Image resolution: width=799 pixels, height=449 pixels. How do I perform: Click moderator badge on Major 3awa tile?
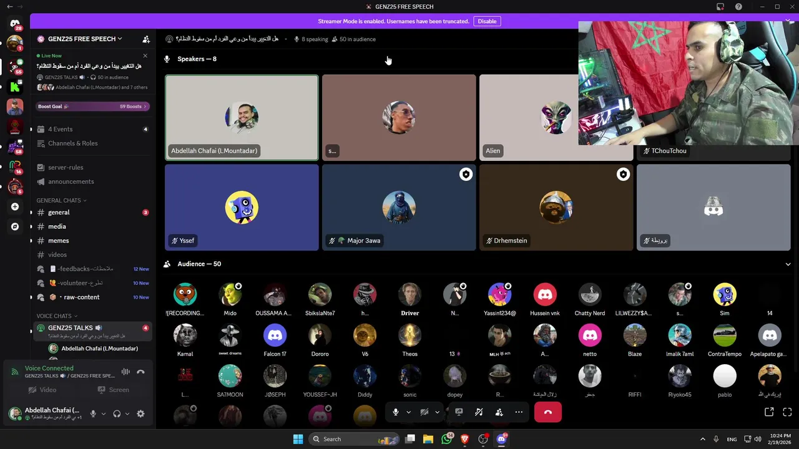(x=466, y=175)
